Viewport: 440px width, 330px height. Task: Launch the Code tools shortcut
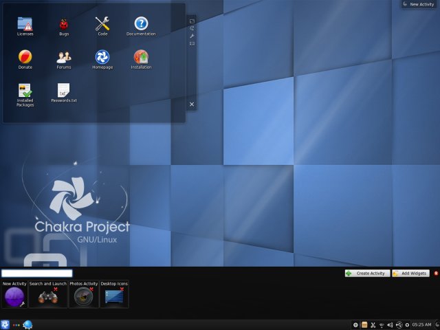[102, 24]
